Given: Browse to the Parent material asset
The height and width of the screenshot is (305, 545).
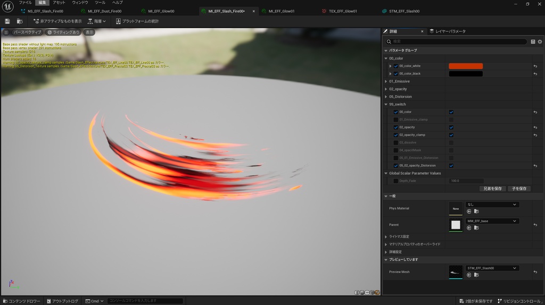Looking at the screenshot, I should point(476,227).
